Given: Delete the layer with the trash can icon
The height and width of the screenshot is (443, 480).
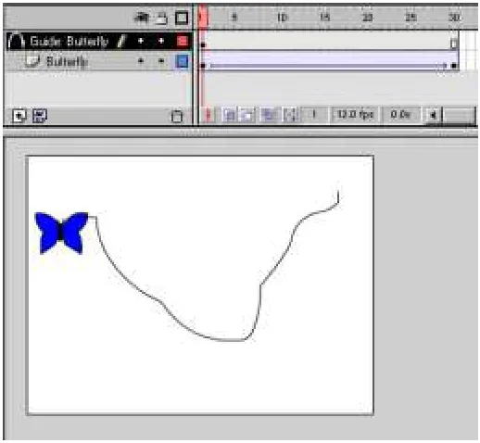Looking at the screenshot, I should pos(177,116).
